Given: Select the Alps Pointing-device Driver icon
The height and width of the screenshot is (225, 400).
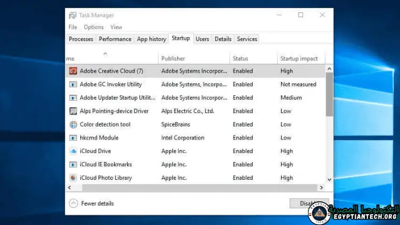Looking at the screenshot, I should (x=73, y=111).
